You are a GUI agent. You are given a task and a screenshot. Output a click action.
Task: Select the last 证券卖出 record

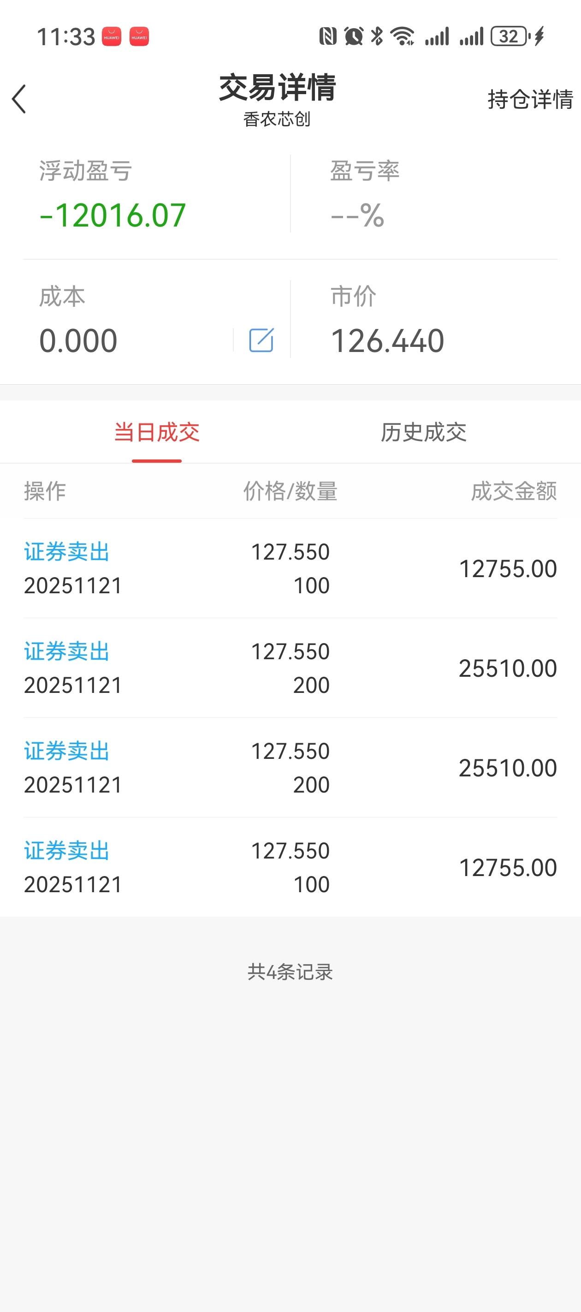point(290,867)
